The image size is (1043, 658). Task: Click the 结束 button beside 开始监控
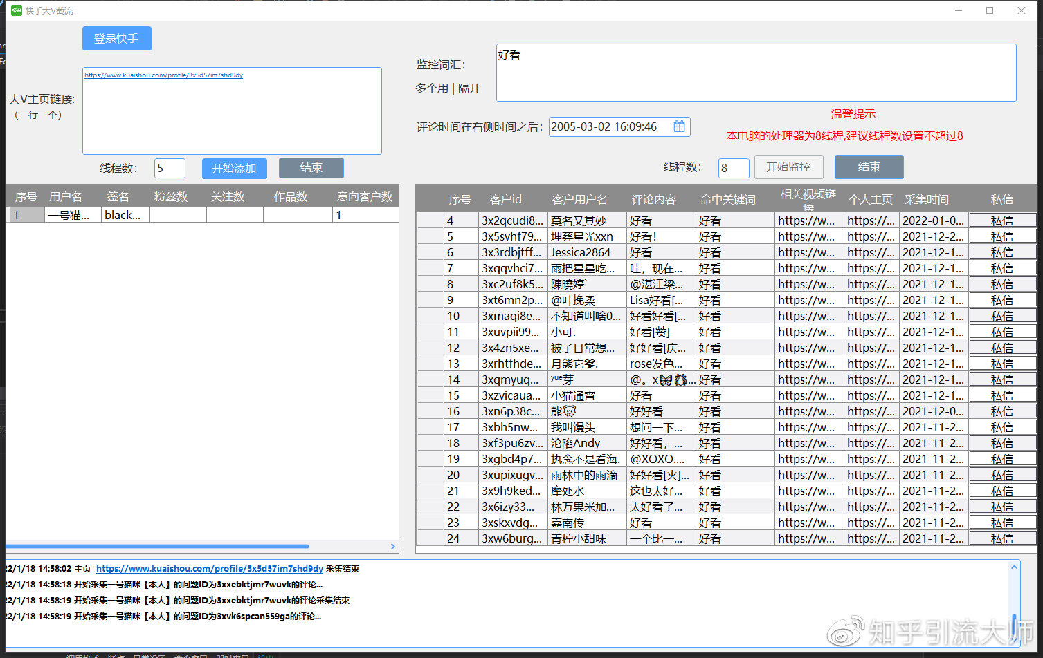(x=869, y=167)
